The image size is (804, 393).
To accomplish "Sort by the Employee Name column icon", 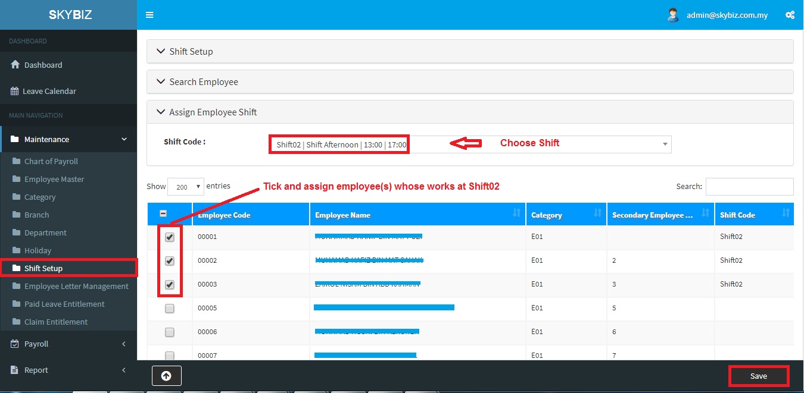I will tap(516, 213).
